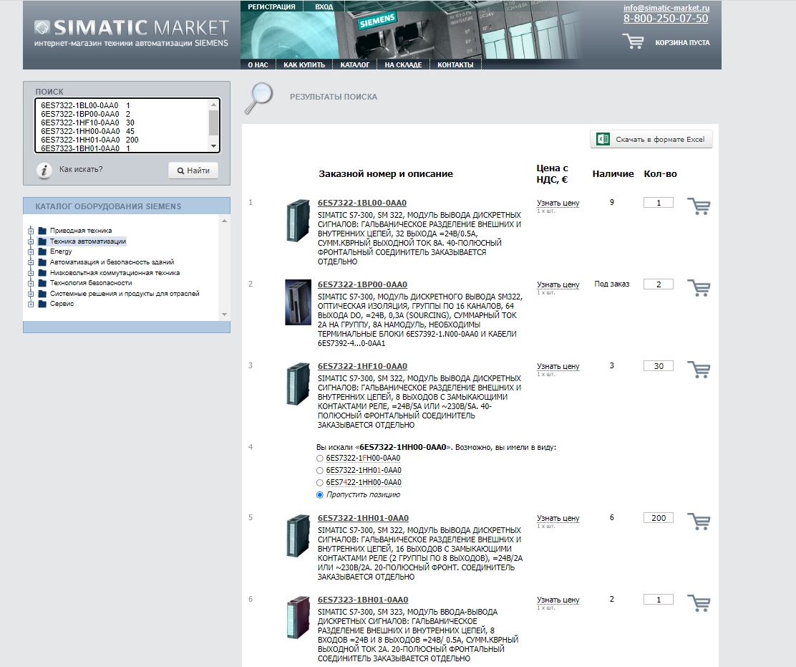This screenshot has width=796, height=667.
Task: Click cart icon for 6ES7322-1HH01-0AA0
Action: [698, 522]
